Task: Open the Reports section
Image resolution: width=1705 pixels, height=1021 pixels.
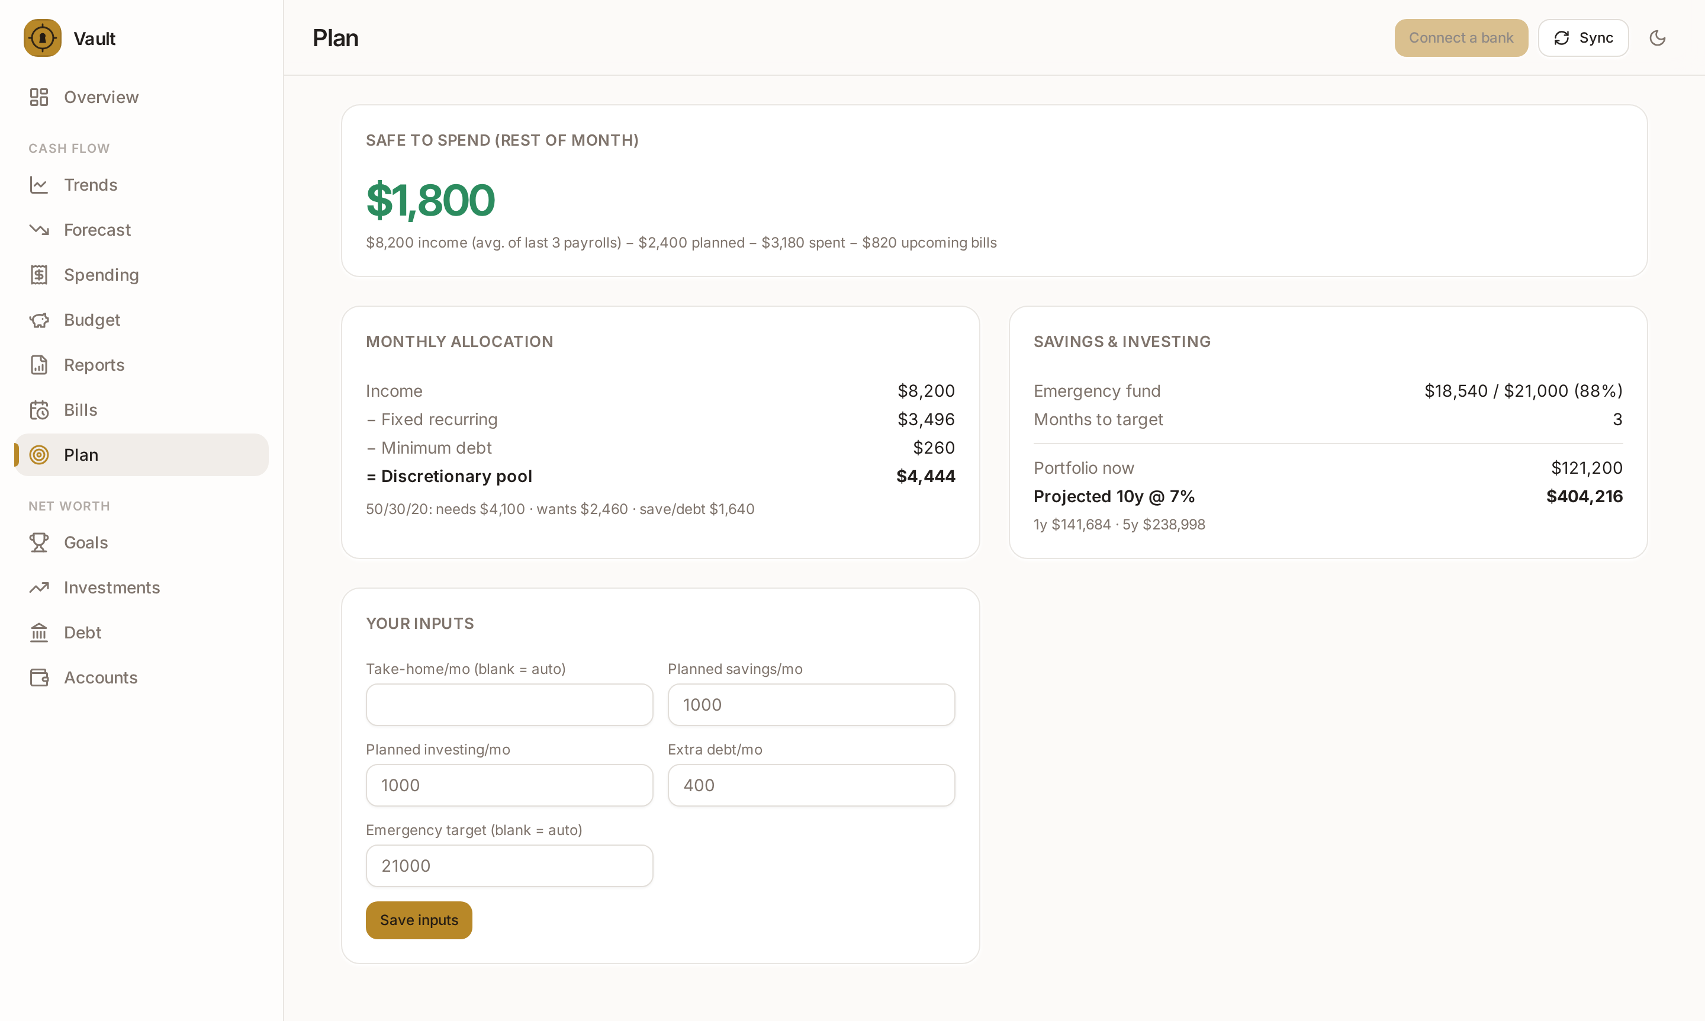Action: [141, 365]
